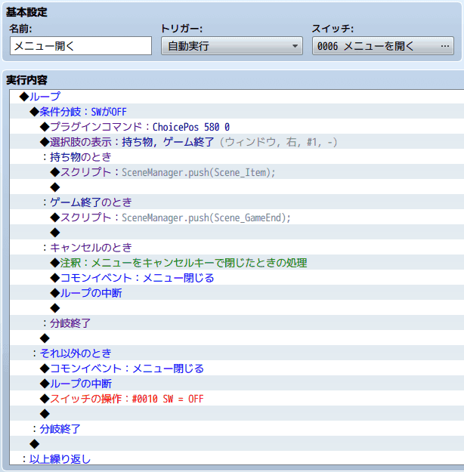
Task: Select the プラグインコマンド：ChoicePos 580 0 row
Action: pyautogui.click(x=237, y=127)
